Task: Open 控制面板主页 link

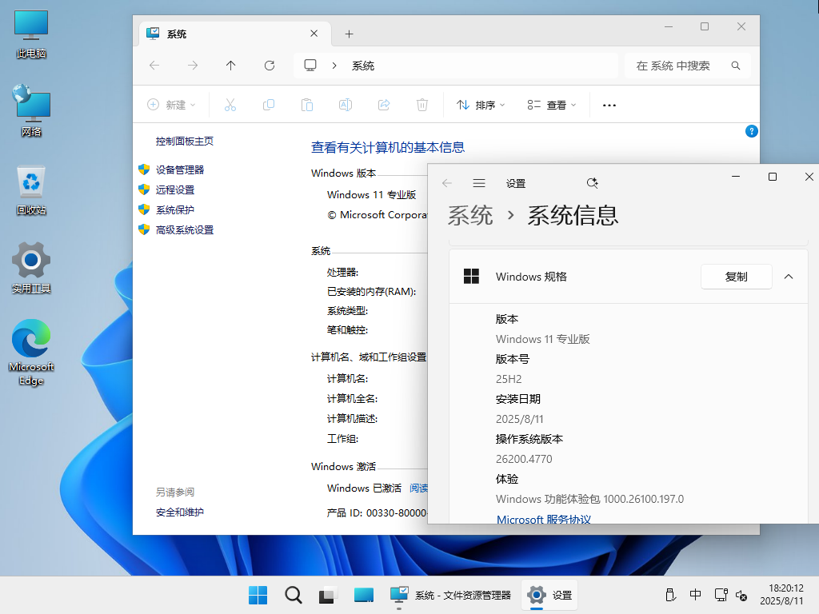Action: pyautogui.click(x=185, y=141)
